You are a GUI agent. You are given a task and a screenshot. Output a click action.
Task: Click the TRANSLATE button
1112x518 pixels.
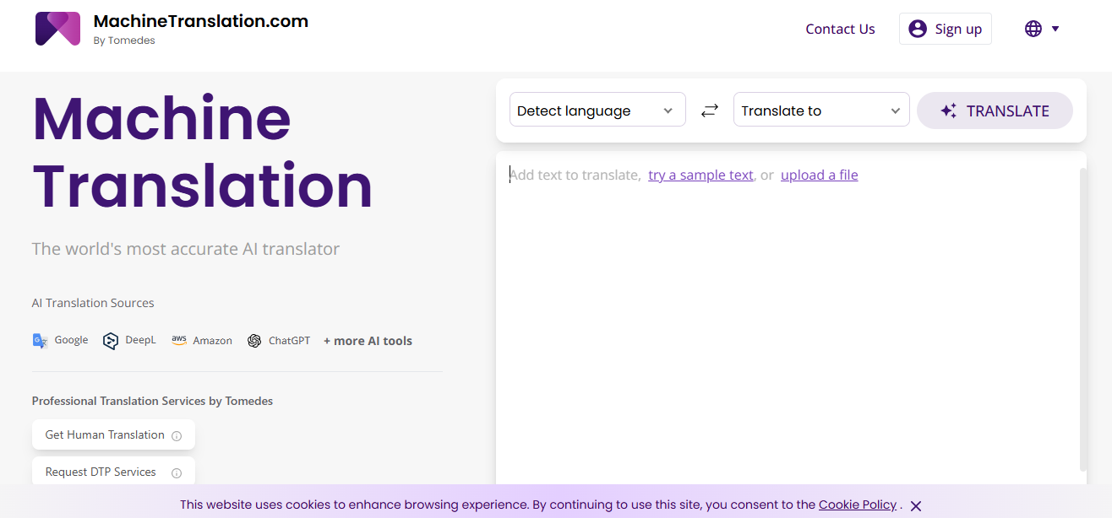[995, 111]
